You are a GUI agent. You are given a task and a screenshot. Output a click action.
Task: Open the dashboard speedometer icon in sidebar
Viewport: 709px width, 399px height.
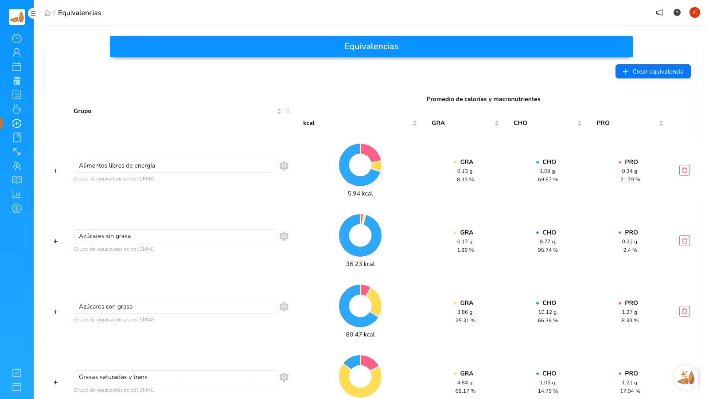point(17,38)
